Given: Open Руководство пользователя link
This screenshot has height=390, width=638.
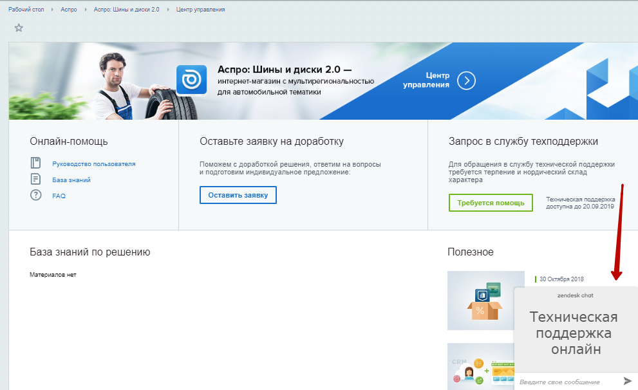Looking at the screenshot, I should (93, 164).
